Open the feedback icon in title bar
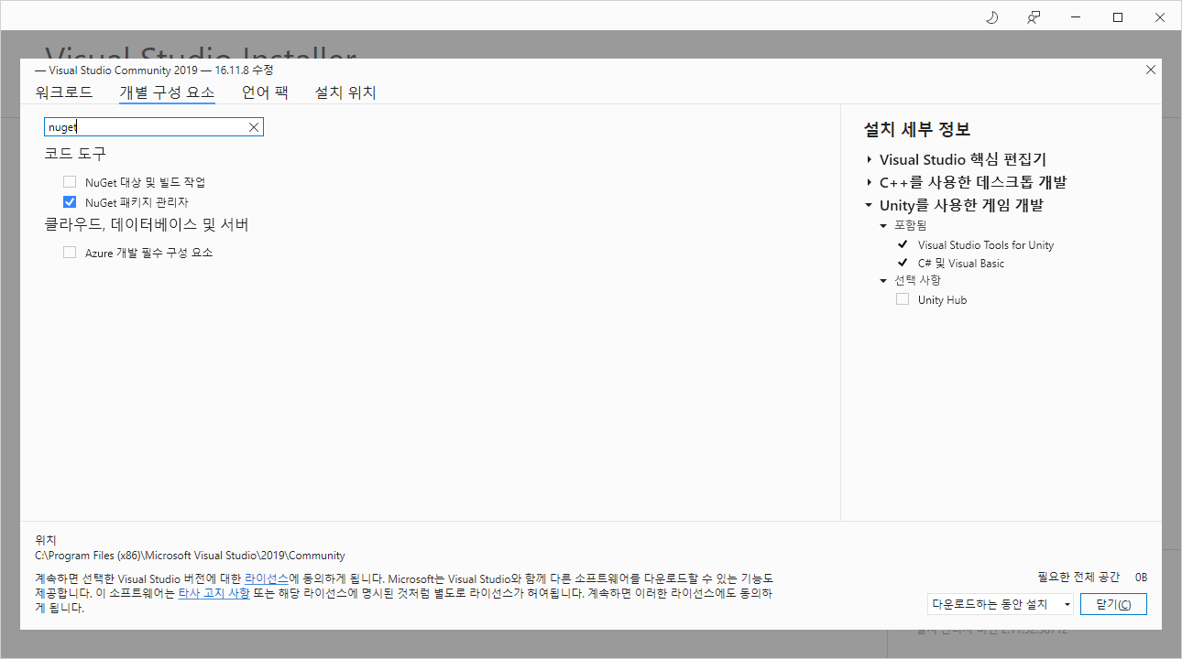1182x659 pixels. [x=1034, y=17]
